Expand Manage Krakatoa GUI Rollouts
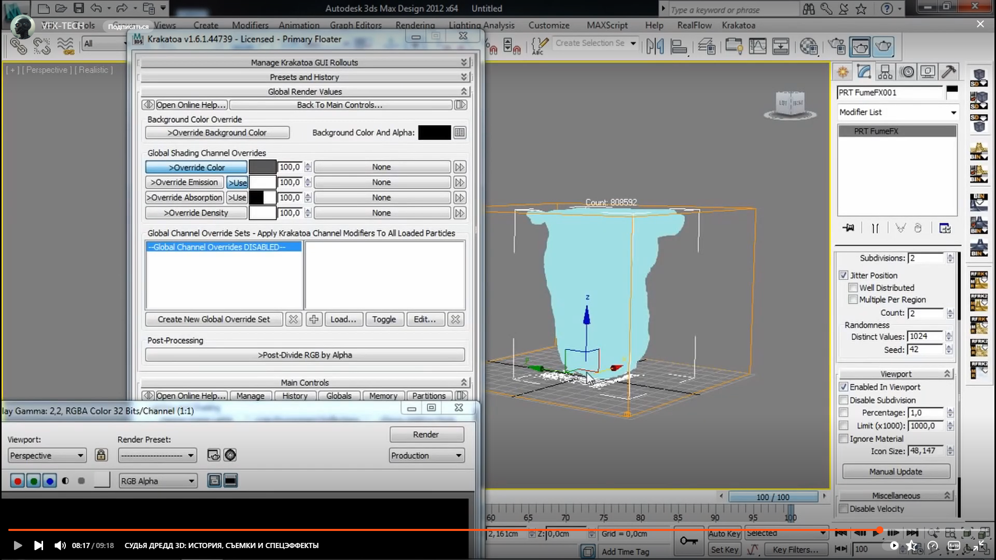 pyautogui.click(x=305, y=63)
